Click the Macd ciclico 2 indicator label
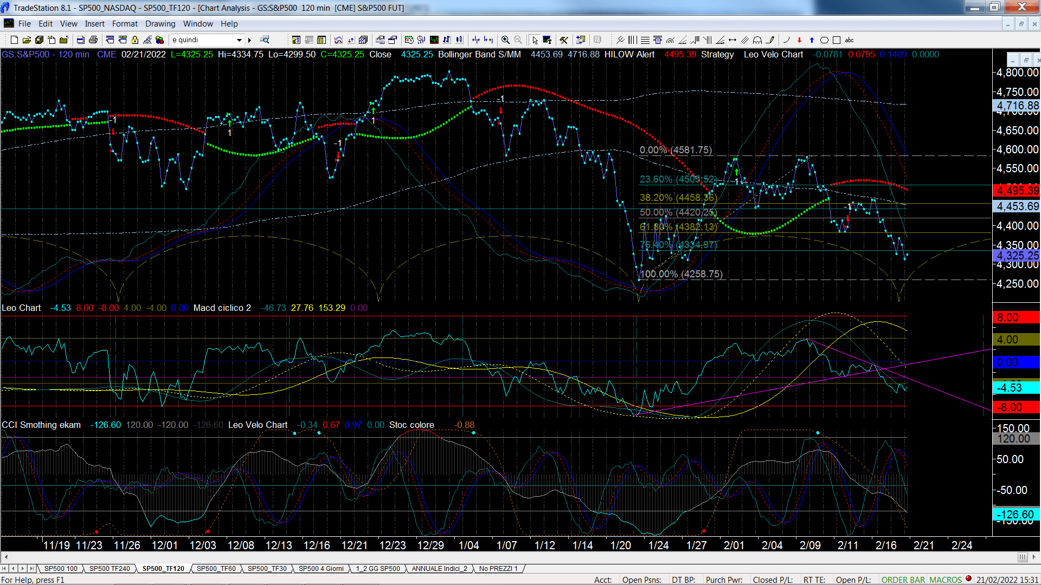This screenshot has width=1041, height=585. pyautogui.click(x=222, y=308)
